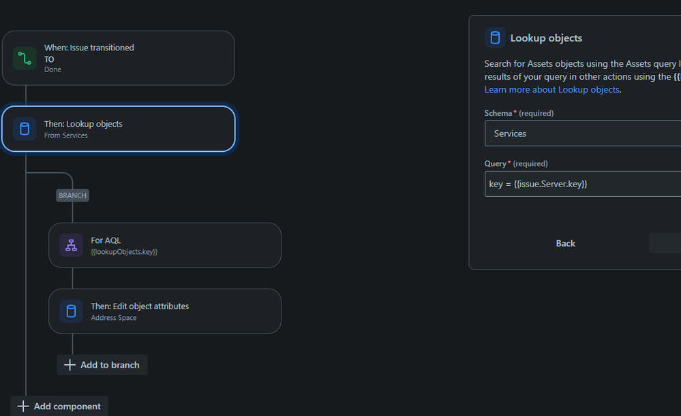The width and height of the screenshot is (681, 416).
Task: Open the Then: Edit object attributes action
Action: [165, 311]
